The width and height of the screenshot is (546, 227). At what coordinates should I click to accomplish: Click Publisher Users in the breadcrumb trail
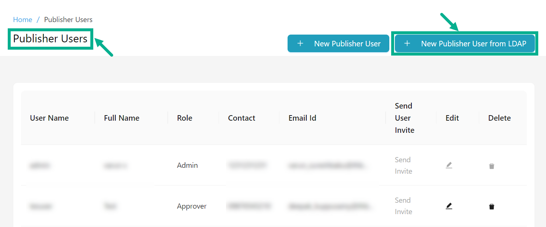tap(68, 19)
